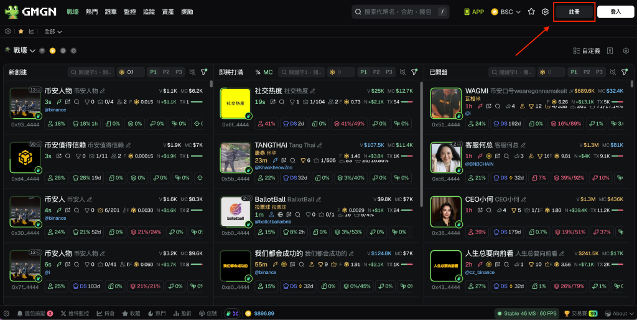Open the 監控 navigation tab
Image resolution: width=637 pixels, height=320 pixels.
129,12
